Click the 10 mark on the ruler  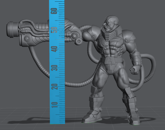click(54, 103)
